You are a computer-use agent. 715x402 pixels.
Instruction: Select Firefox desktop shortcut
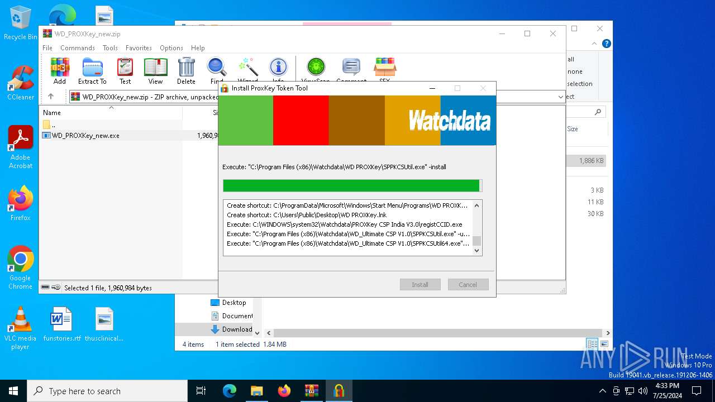[x=20, y=204]
